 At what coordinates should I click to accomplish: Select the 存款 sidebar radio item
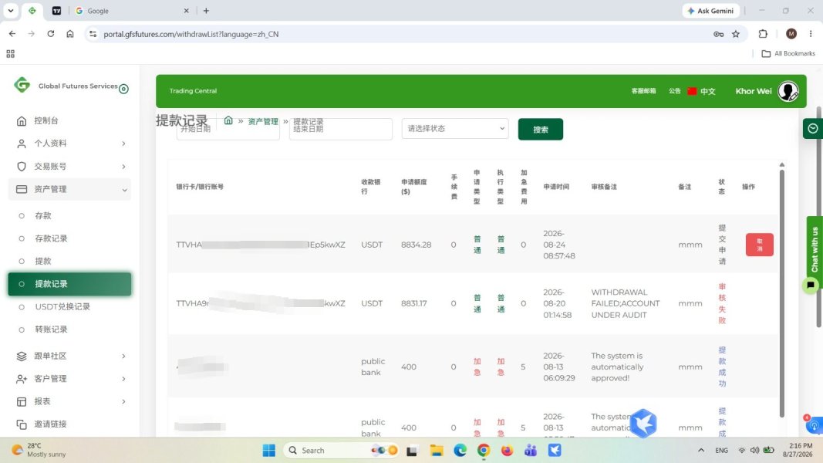42,216
